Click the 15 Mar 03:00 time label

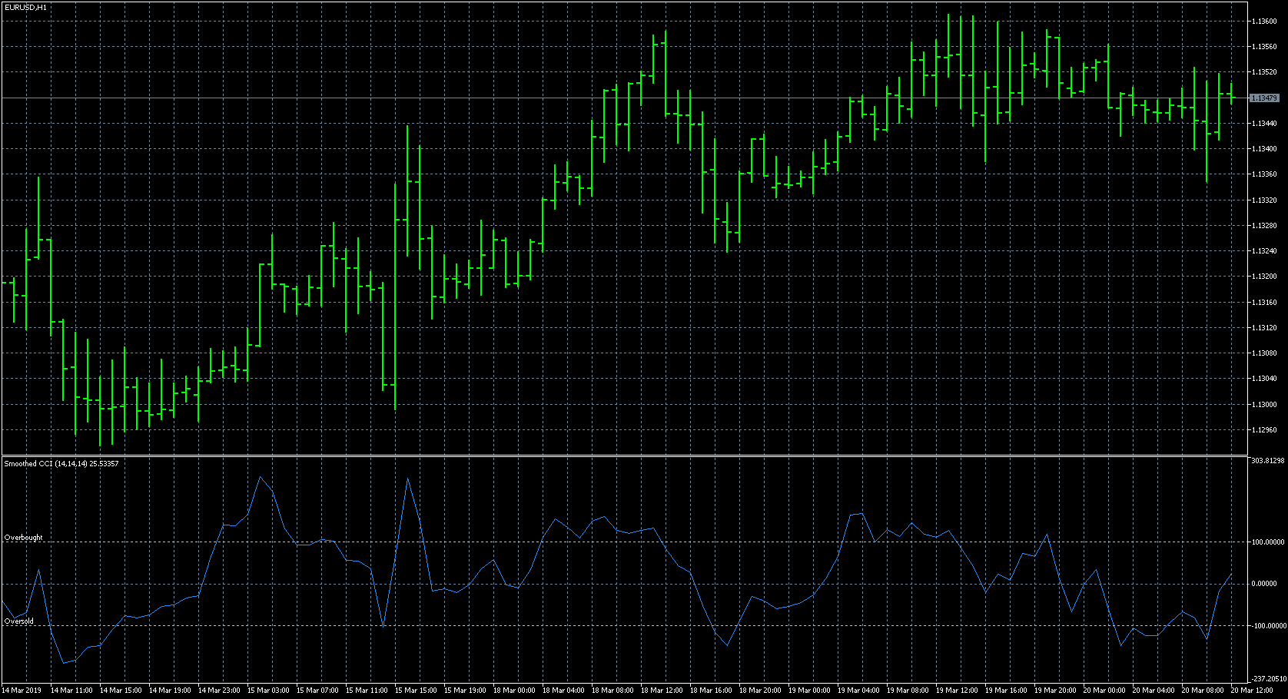point(268,691)
